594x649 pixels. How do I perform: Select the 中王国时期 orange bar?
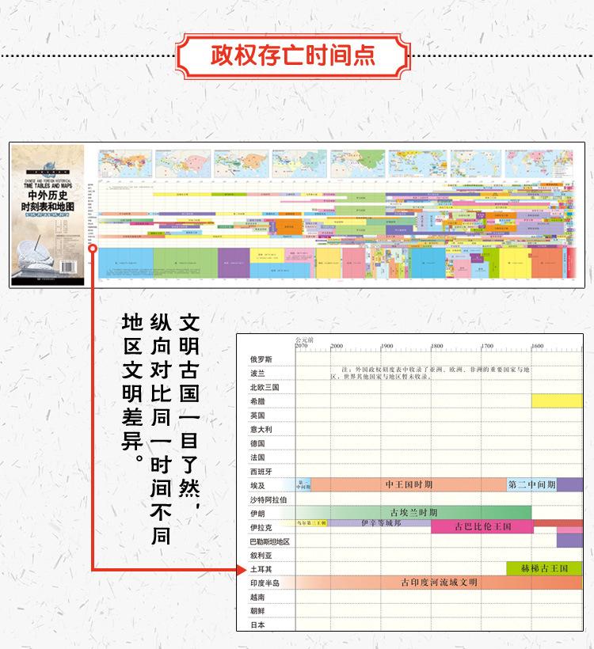point(409,484)
